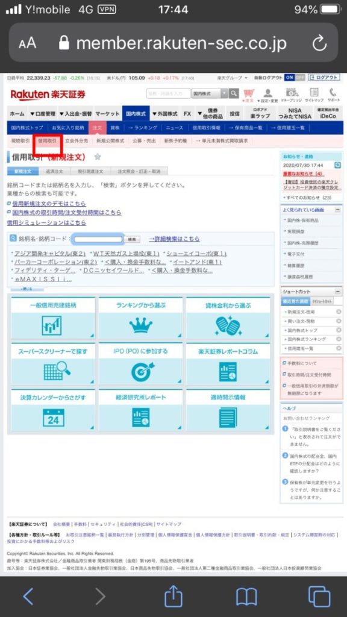
Task: Open the Safari bookmarks book icon
Action: click(x=246, y=597)
